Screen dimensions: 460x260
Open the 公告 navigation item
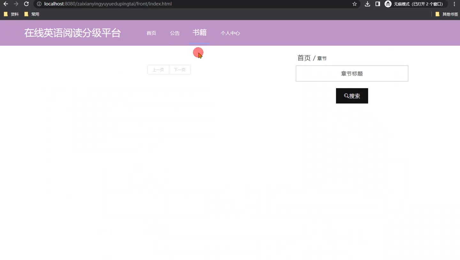(x=175, y=33)
